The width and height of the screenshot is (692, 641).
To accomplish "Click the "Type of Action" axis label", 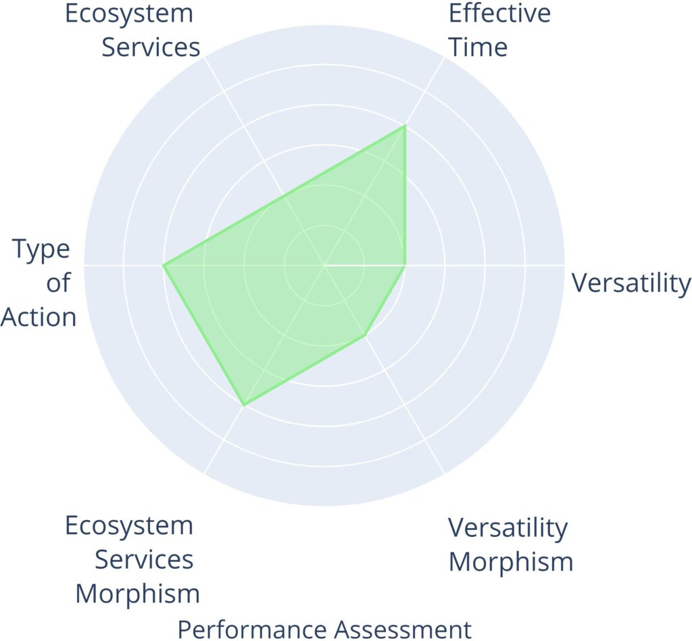I will [41, 283].
